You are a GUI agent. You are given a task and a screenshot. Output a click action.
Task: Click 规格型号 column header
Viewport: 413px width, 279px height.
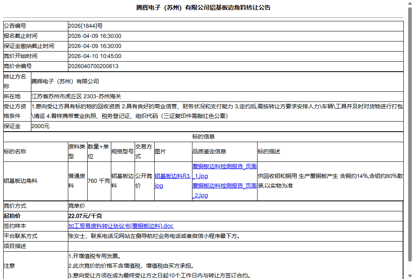(123, 151)
